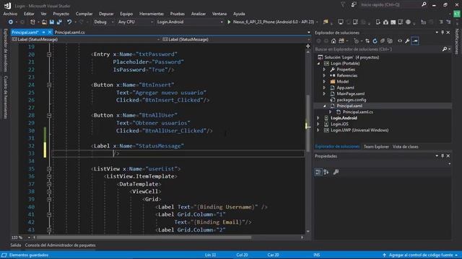This screenshot has width=462, height=259.
Task: Switch to the Team Explorer tab
Action: click(x=376, y=147)
